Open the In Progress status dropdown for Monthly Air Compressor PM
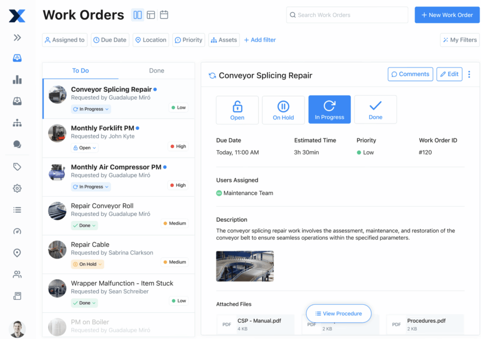The image size is (481, 339). tap(91, 186)
